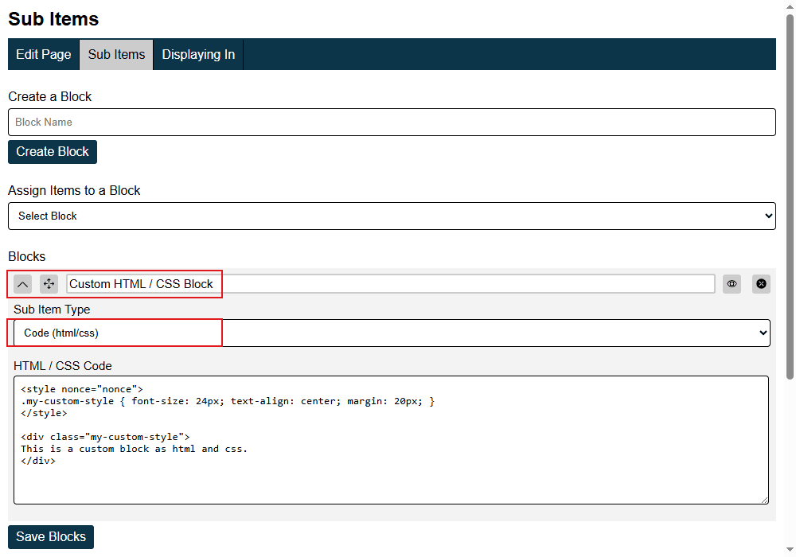Open the Edit Page tab
This screenshot has height=557, width=796.
click(x=44, y=54)
